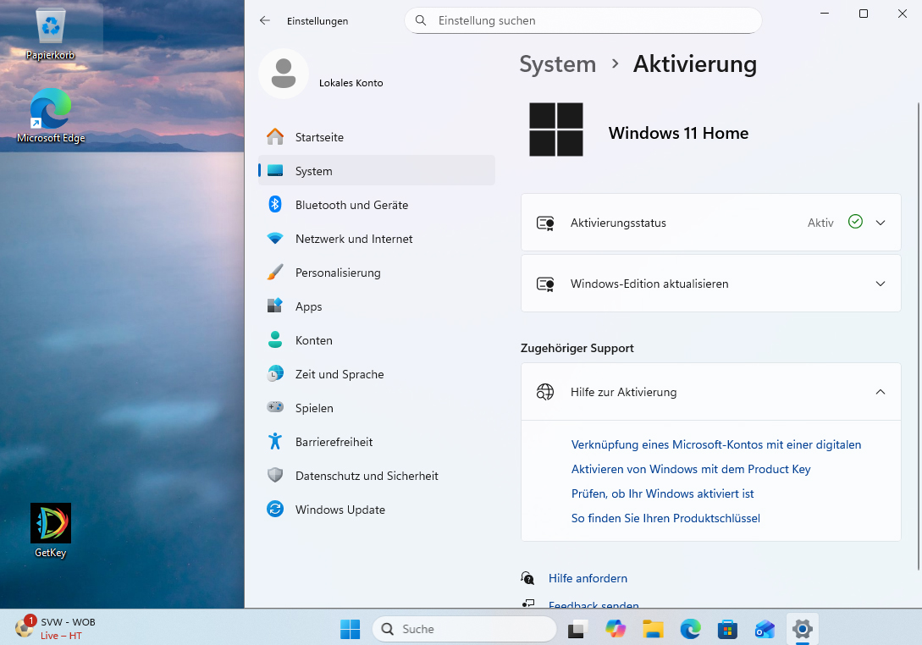Open Microsoft Store from taskbar

[727, 629]
